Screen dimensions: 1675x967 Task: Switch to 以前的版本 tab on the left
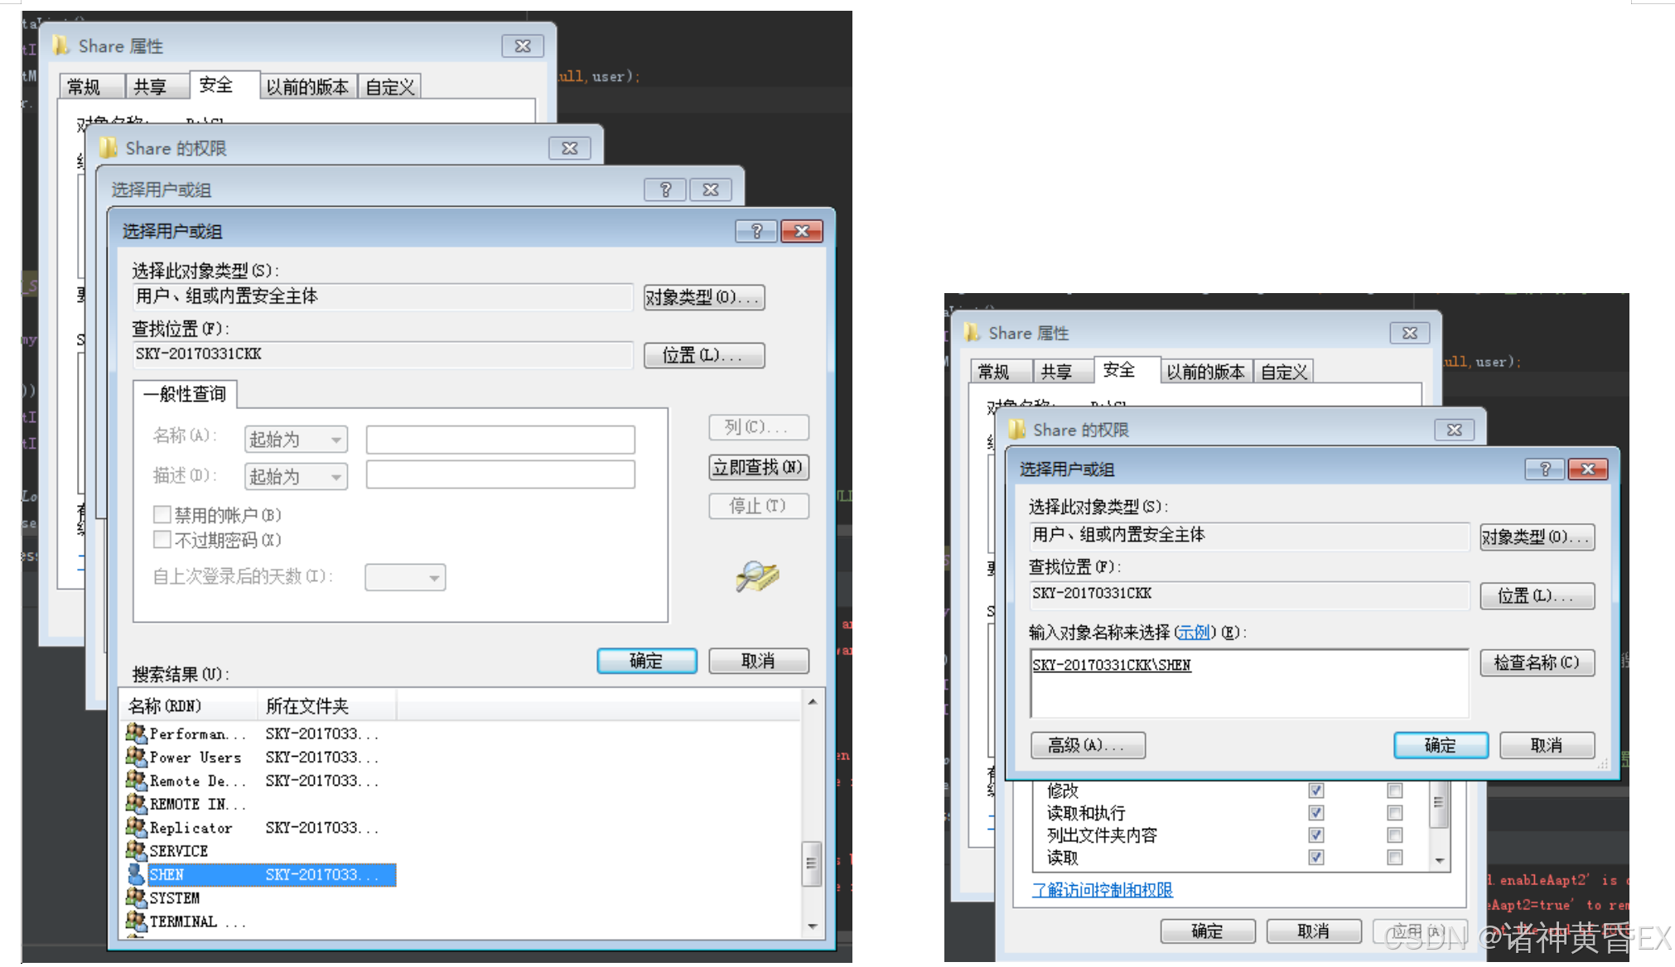pos(307,87)
